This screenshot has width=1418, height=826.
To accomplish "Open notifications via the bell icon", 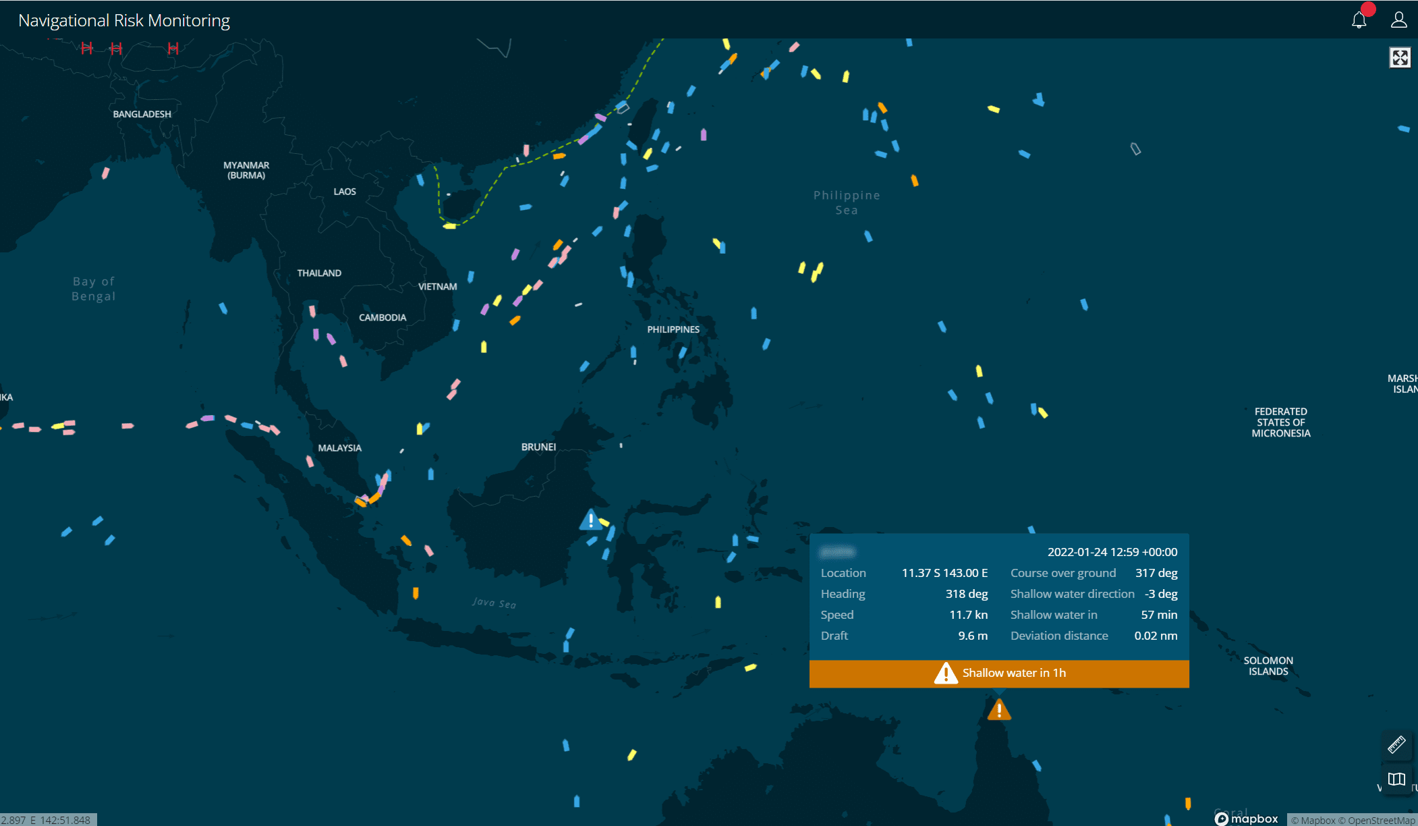I will coord(1359,20).
